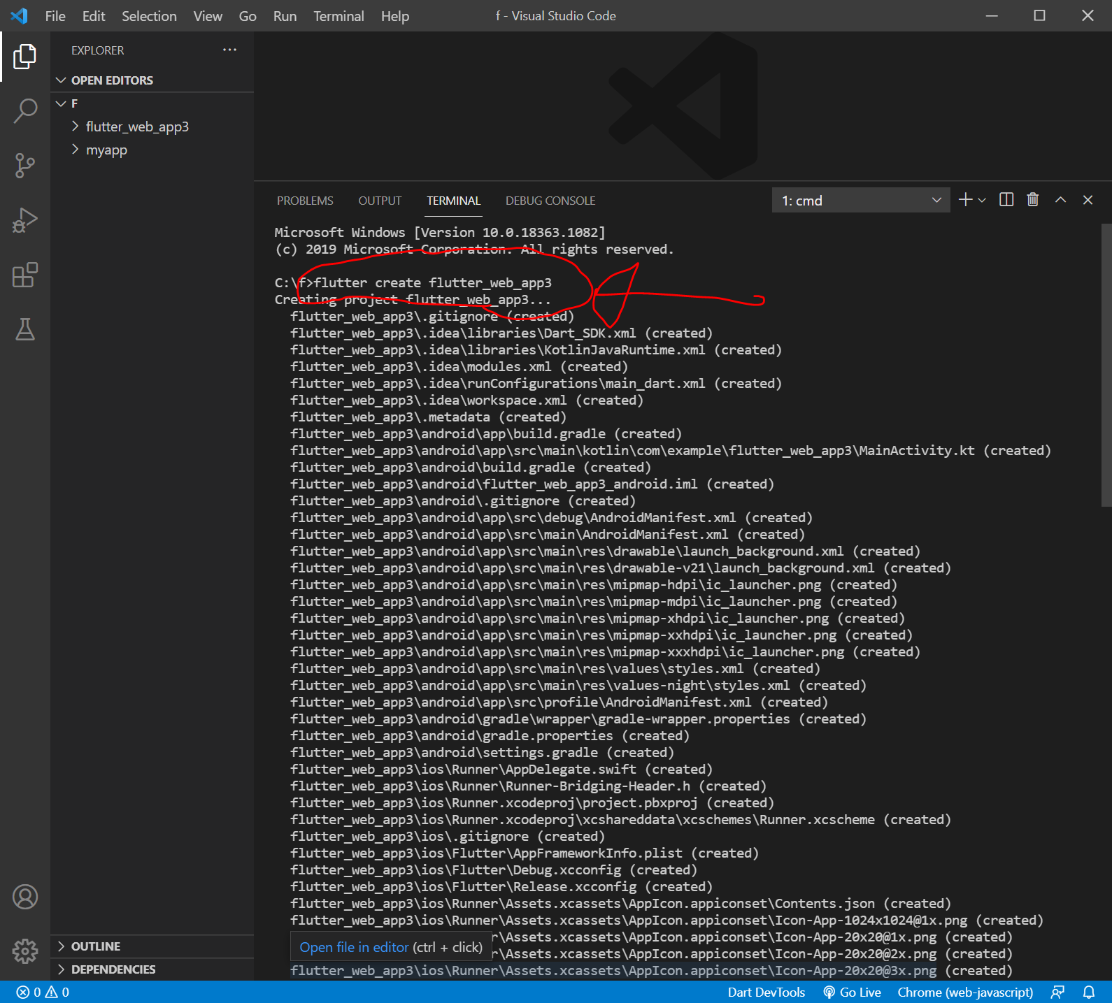1112x1003 pixels.
Task: Click the Icon-App-20x20@3x.png file link
Action: coord(613,970)
